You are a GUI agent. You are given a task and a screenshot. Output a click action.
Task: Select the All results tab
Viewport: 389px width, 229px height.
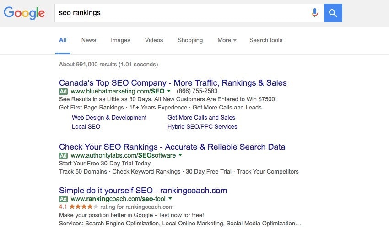[63, 40]
